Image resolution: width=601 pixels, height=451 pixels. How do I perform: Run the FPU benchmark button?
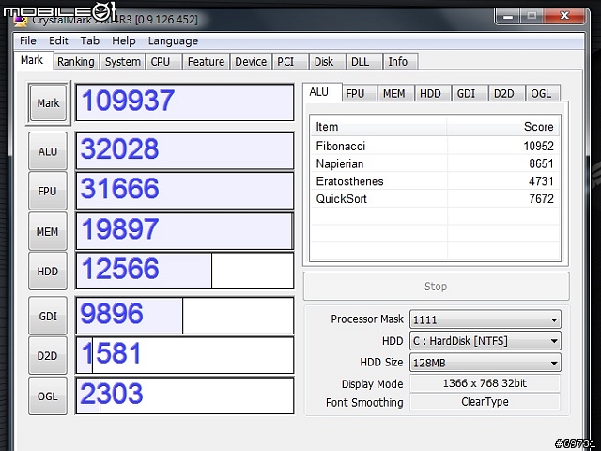click(48, 191)
